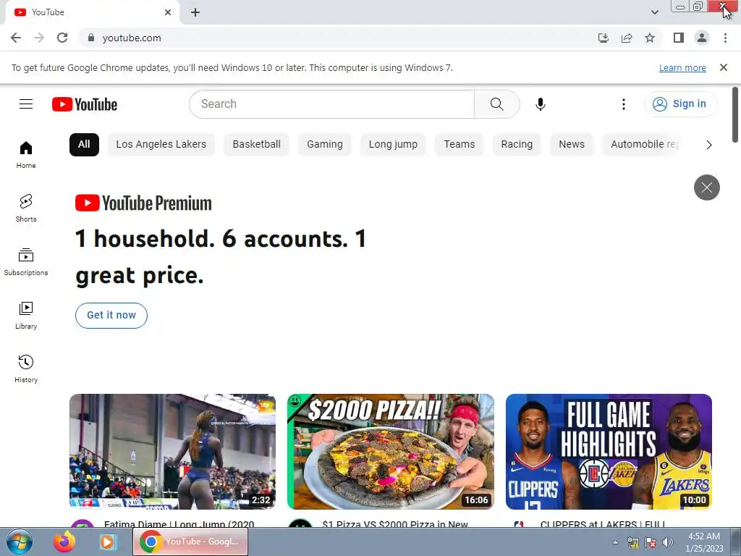741x556 pixels.
Task: Select the All category chip
Action: 84,145
